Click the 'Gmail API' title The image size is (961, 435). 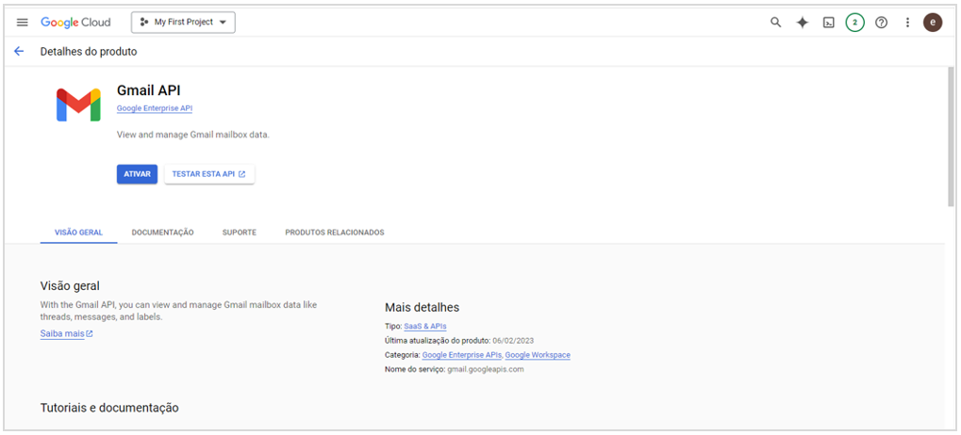148,90
